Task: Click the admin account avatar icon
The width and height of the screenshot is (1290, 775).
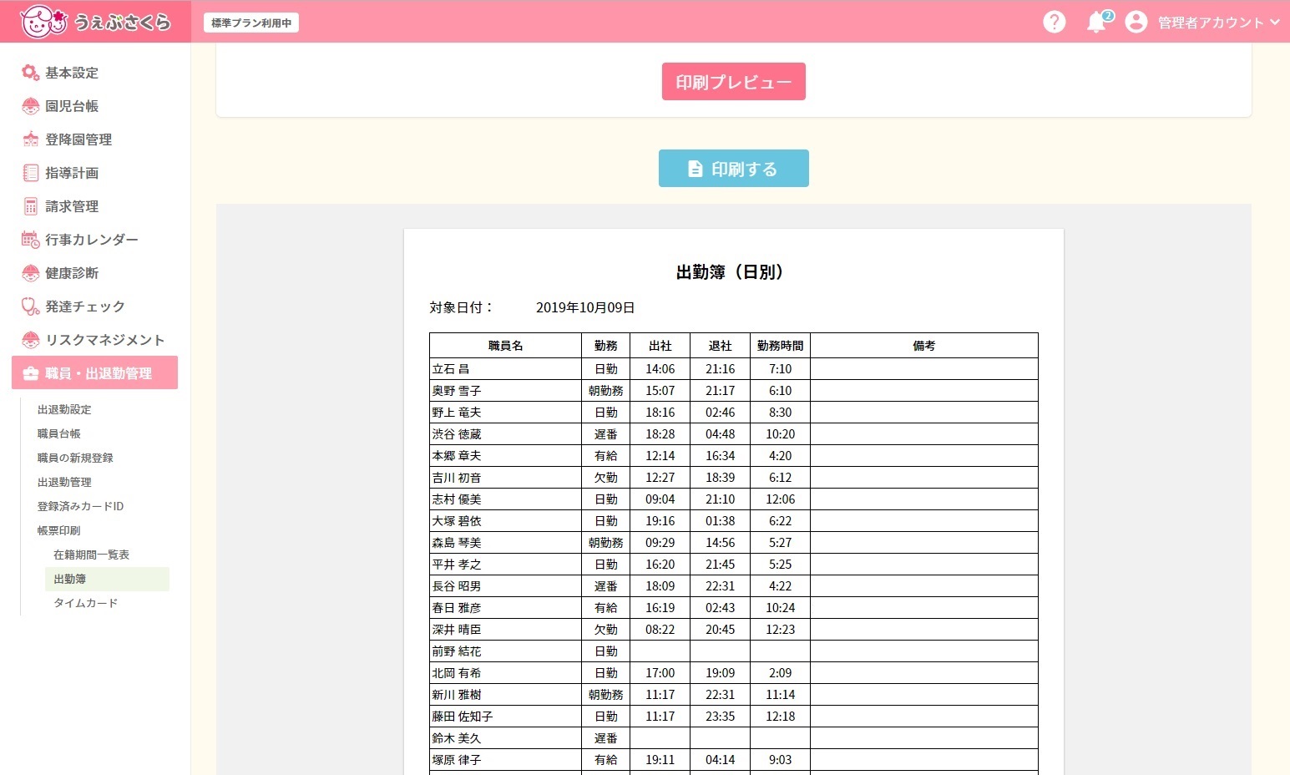Action: click(x=1136, y=22)
